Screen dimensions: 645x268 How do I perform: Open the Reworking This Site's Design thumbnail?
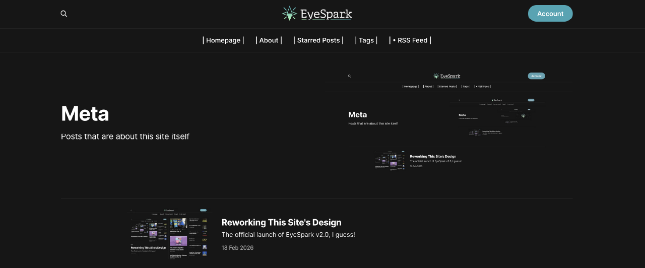coord(169,234)
